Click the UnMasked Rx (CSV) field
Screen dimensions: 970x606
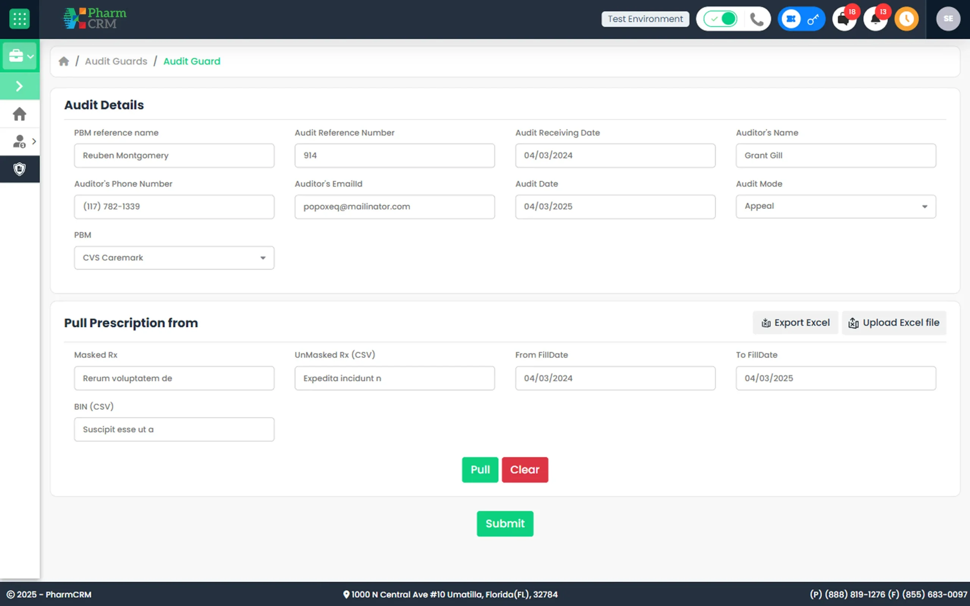click(394, 378)
